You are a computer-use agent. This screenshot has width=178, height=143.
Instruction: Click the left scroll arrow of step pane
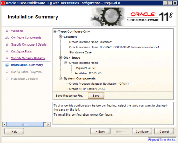(x=5, y=125)
